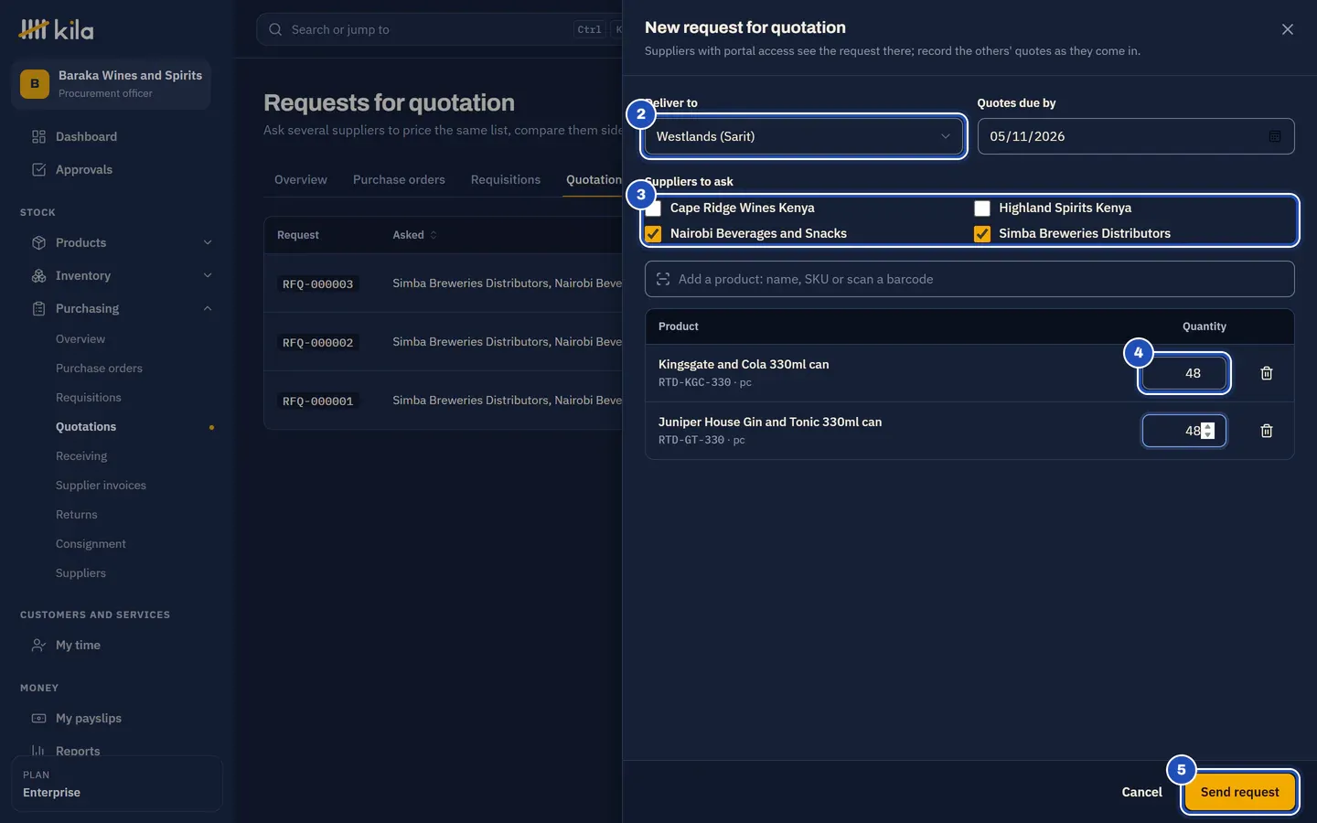Cancel the new request form
1317x823 pixels.
[x=1141, y=792]
